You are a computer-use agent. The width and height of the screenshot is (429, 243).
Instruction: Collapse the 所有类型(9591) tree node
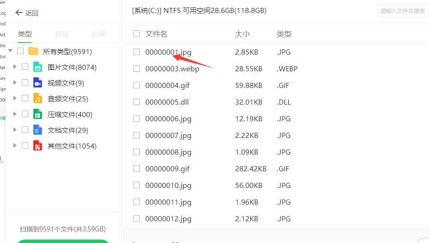click(10, 51)
